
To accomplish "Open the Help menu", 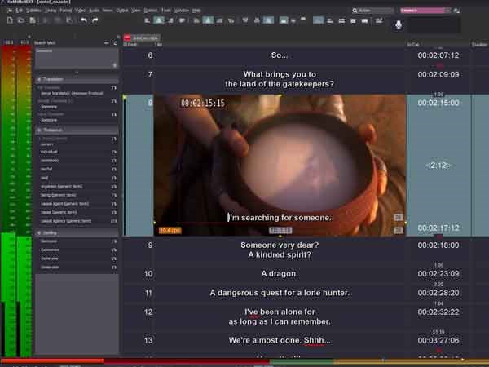I will click(x=196, y=11).
